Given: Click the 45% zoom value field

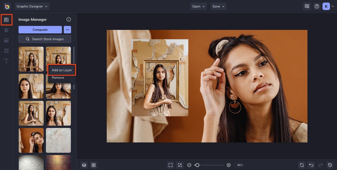Looking at the screenshot, I should tap(240, 165).
